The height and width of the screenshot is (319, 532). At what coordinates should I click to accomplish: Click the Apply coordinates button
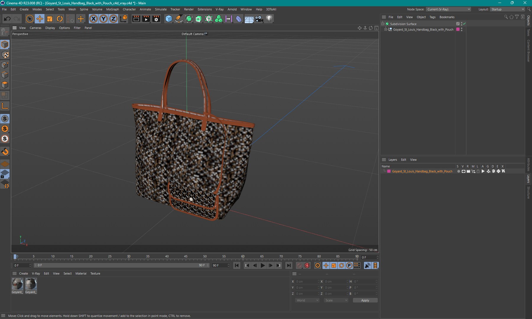[365, 300]
